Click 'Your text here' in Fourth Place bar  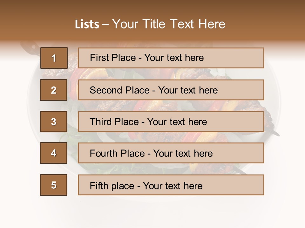click(183, 154)
